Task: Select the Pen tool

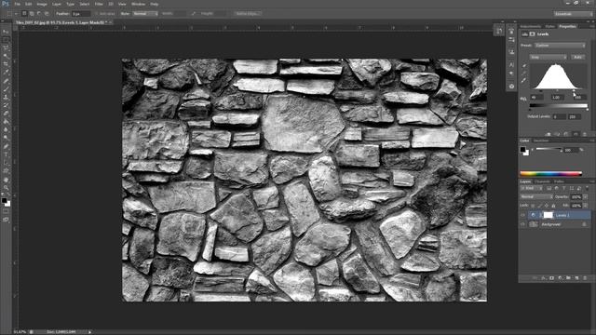Action: pyautogui.click(x=6, y=146)
